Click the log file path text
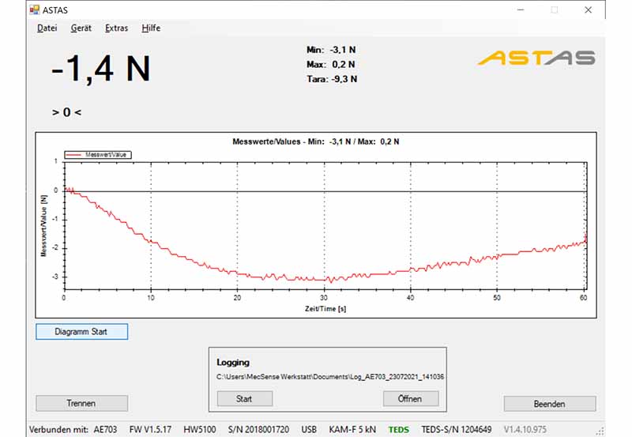632x437 pixels. (x=329, y=377)
